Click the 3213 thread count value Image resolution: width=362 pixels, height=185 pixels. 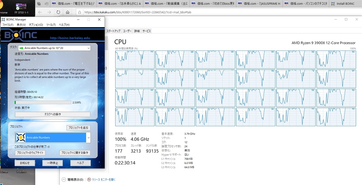pyautogui.click(x=136, y=151)
